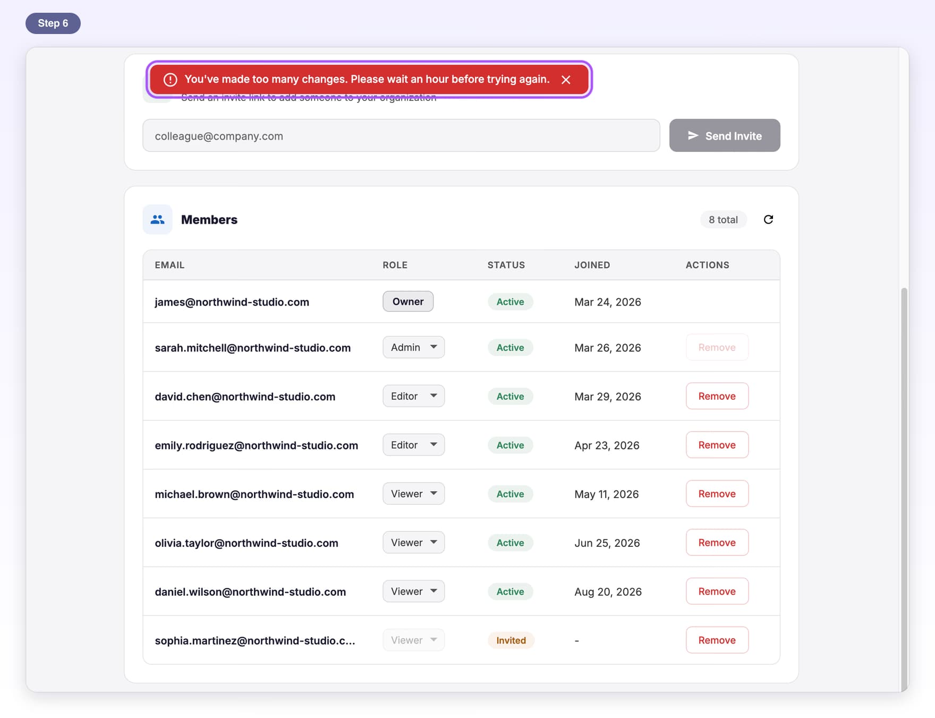Image resolution: width=935 pixels, height=718 pixels.
Task: Click the 8 total badge
Action: coord(723,219)
